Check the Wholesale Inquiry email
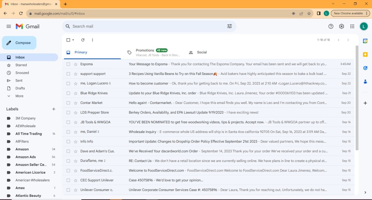The height and width of the screenshot is (200, 372). coord(68,132)
